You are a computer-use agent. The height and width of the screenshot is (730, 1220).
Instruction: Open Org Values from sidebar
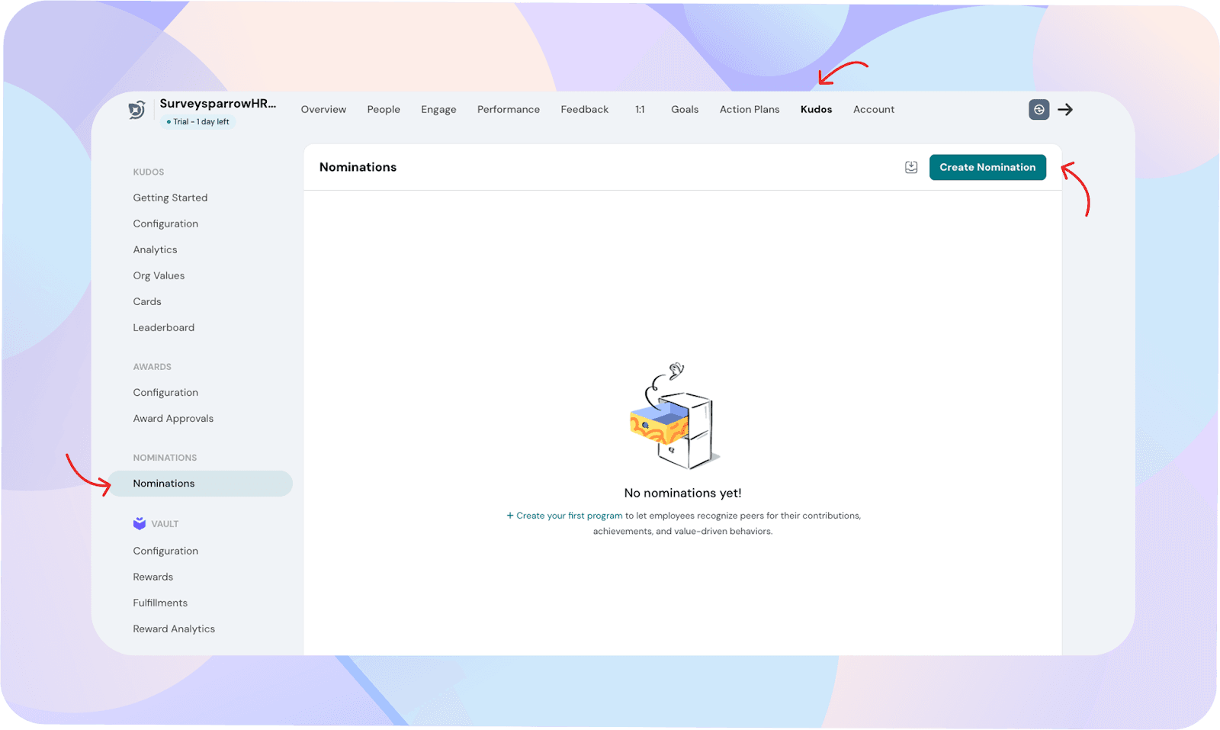coord(159,275)
